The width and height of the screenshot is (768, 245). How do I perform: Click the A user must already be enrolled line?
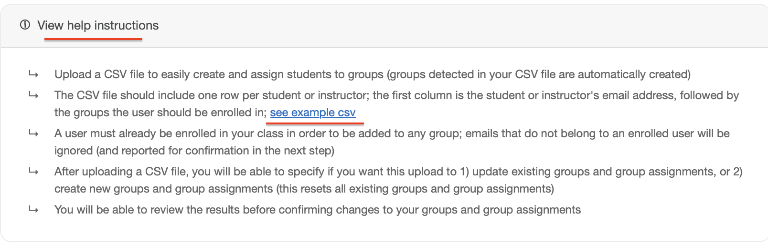tap(392, 133)
